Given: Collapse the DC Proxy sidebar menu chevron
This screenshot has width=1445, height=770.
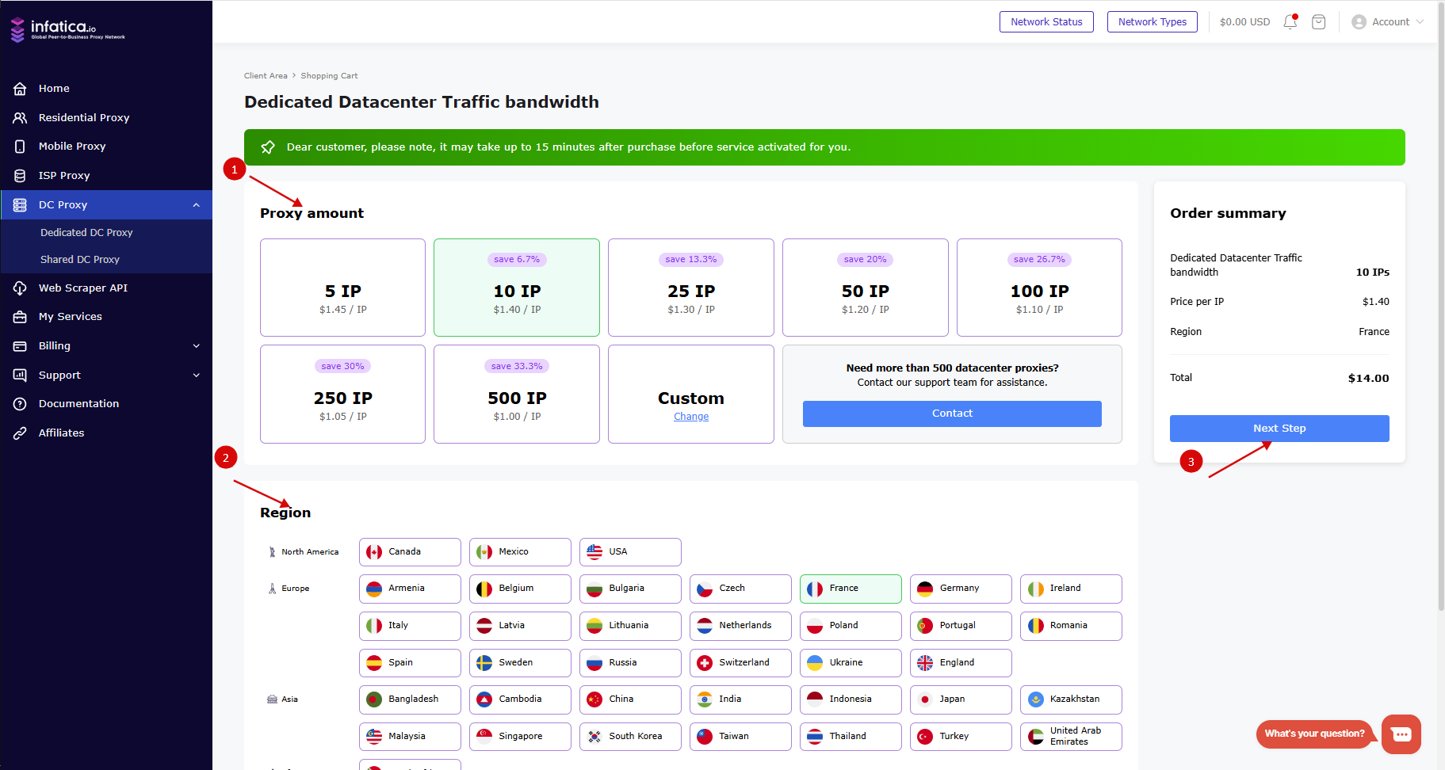Looking at the screenshot, I should tap(197, 205).
